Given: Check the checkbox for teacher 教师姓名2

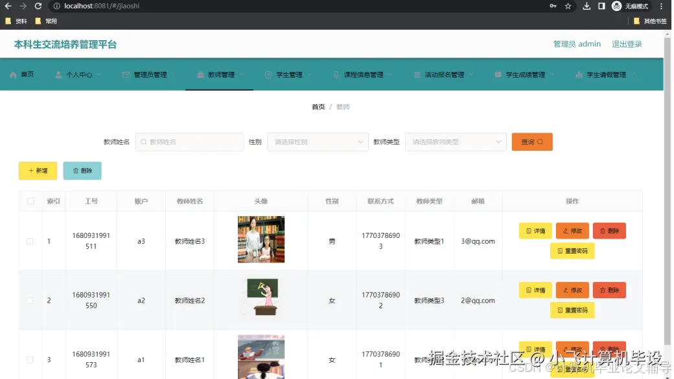Looking at the screenshot, I should (x=29, y=299).
